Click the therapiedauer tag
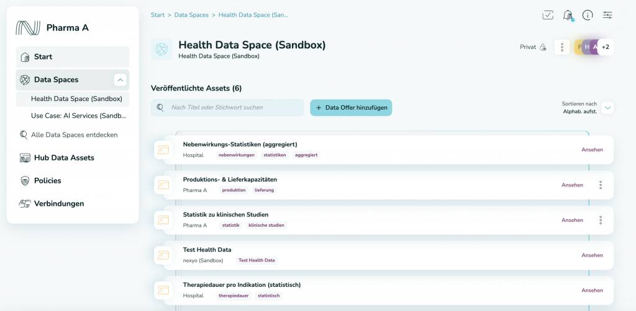Viewport: 636px width, 311px height. pos(234,296)
